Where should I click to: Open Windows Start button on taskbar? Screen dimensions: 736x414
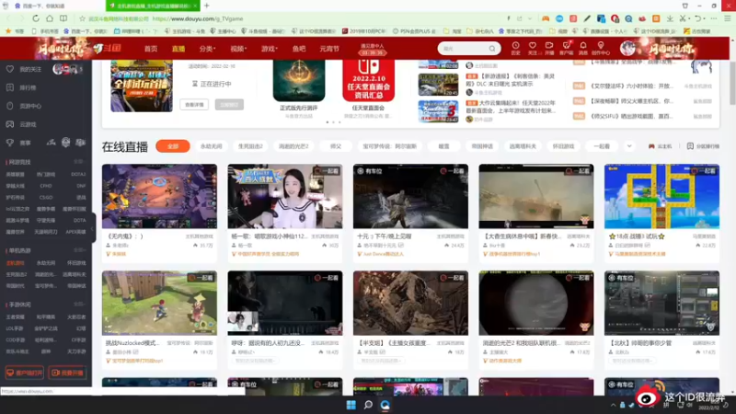351,405
